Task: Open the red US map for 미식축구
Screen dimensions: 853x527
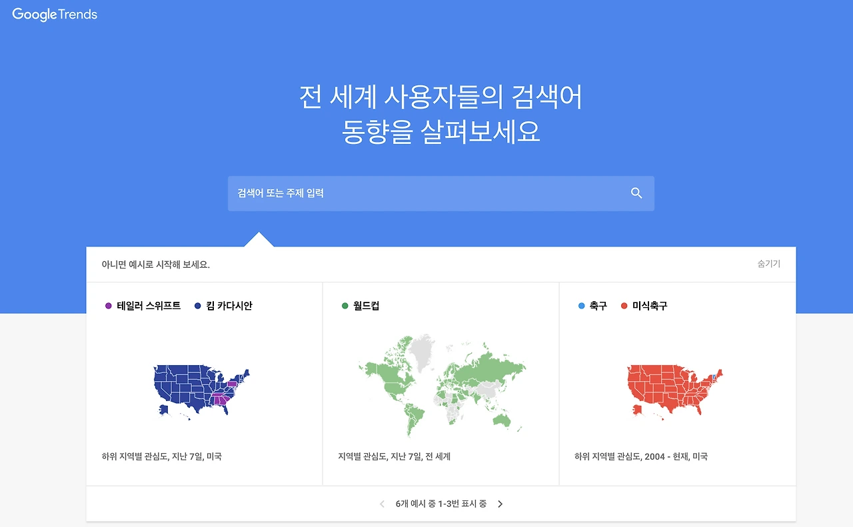Action: [x=675, y=392]
